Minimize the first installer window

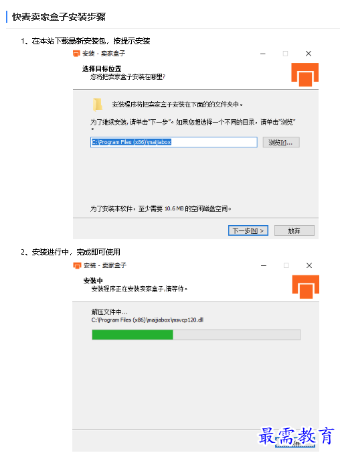(262, 54)
